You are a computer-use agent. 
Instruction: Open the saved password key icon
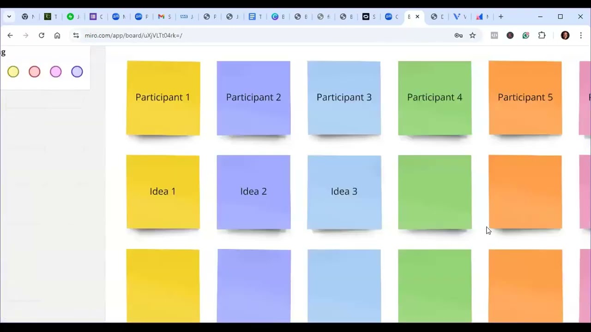point(458,35)
